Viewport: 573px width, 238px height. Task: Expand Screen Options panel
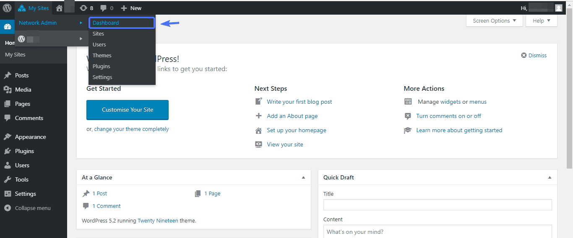[x=495, y=20]
